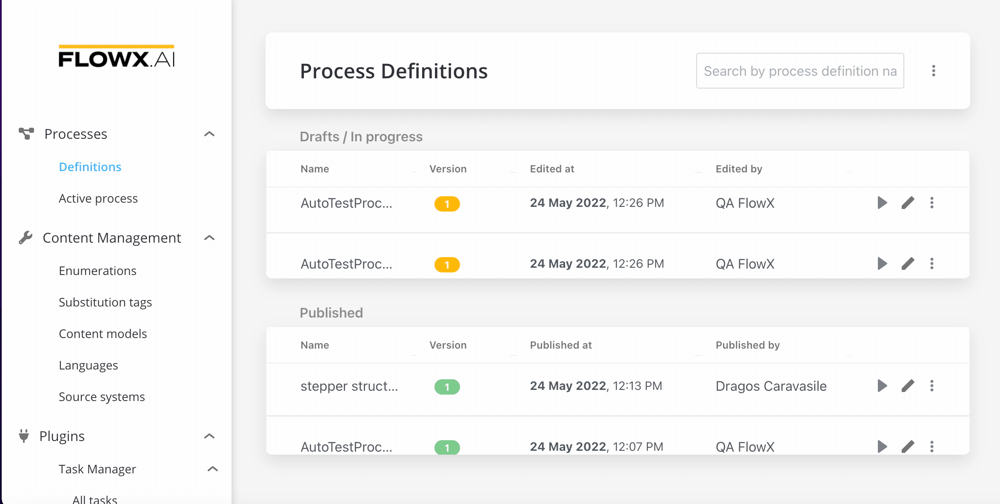Click the Process Definitions page title
This screenshot has width=1000, height=504.
click(394, 71)
